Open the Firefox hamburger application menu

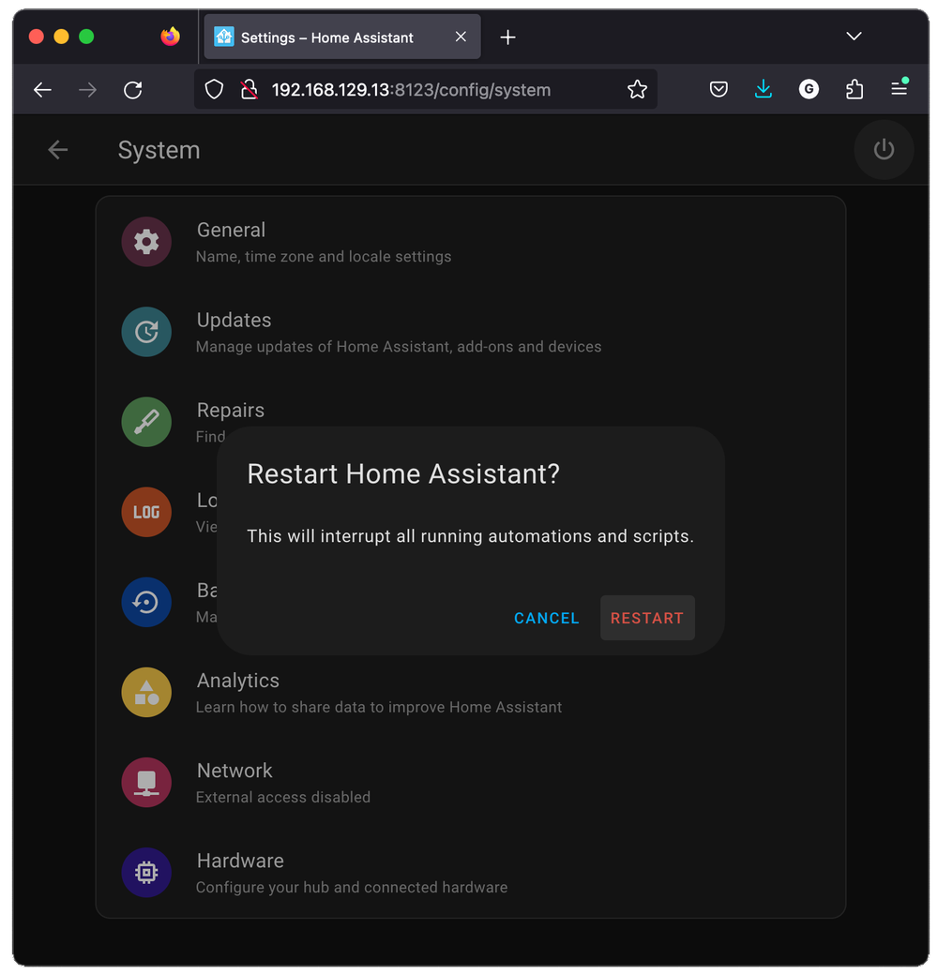(x=899, y=89)
